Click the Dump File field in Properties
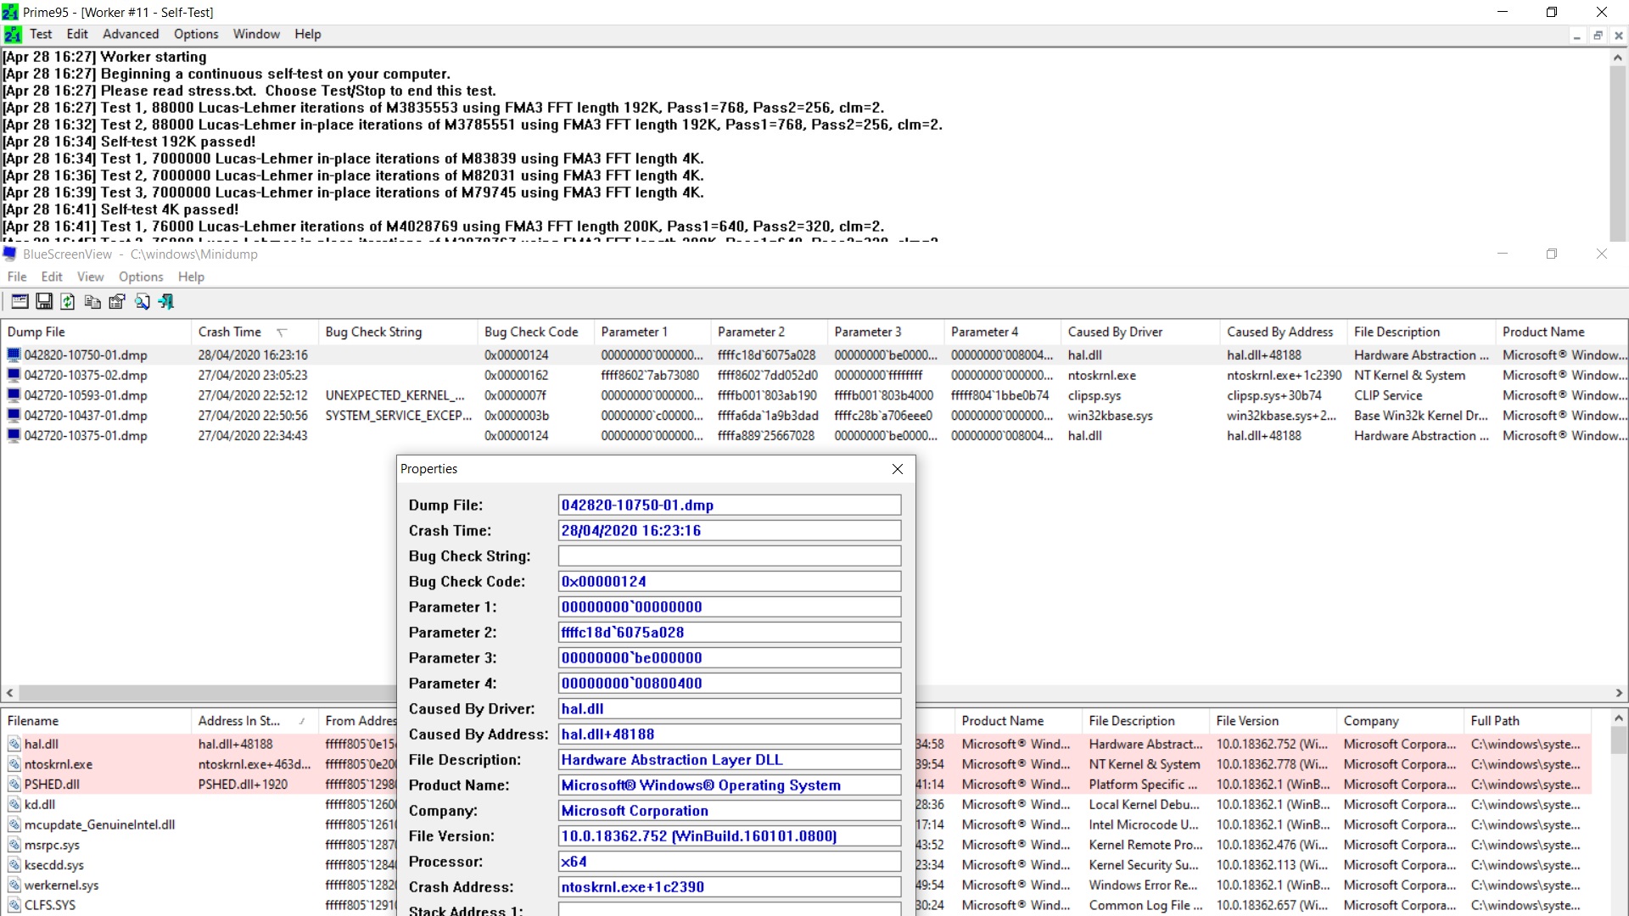The width and height of the screenshot is (1629, 916). click(730, 505)
